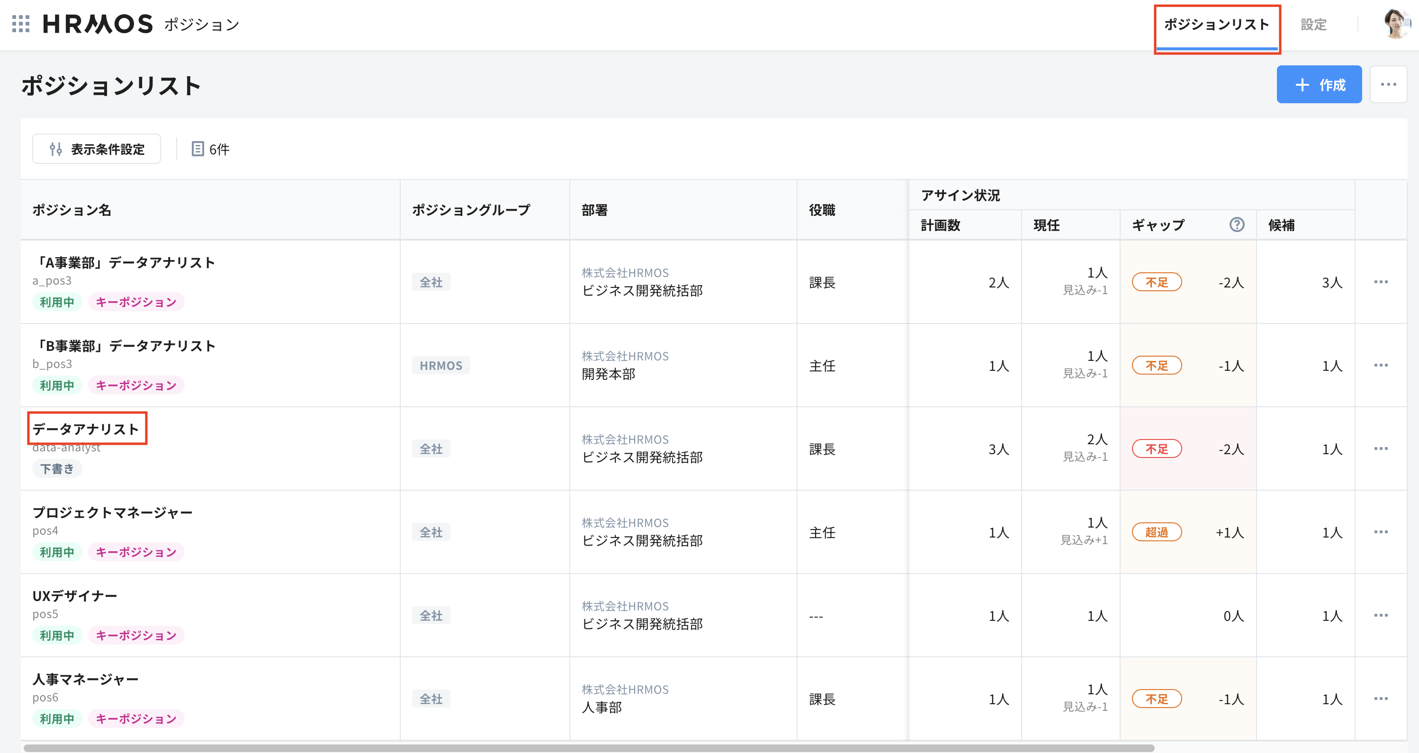Open the ellipsis menu next to 作成

[1389, 84]
